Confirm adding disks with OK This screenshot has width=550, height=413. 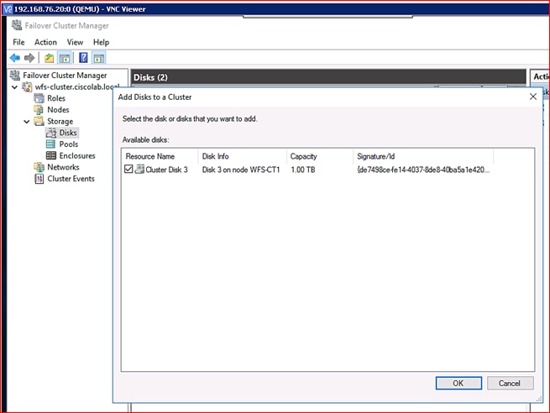(x=458, y=383)
